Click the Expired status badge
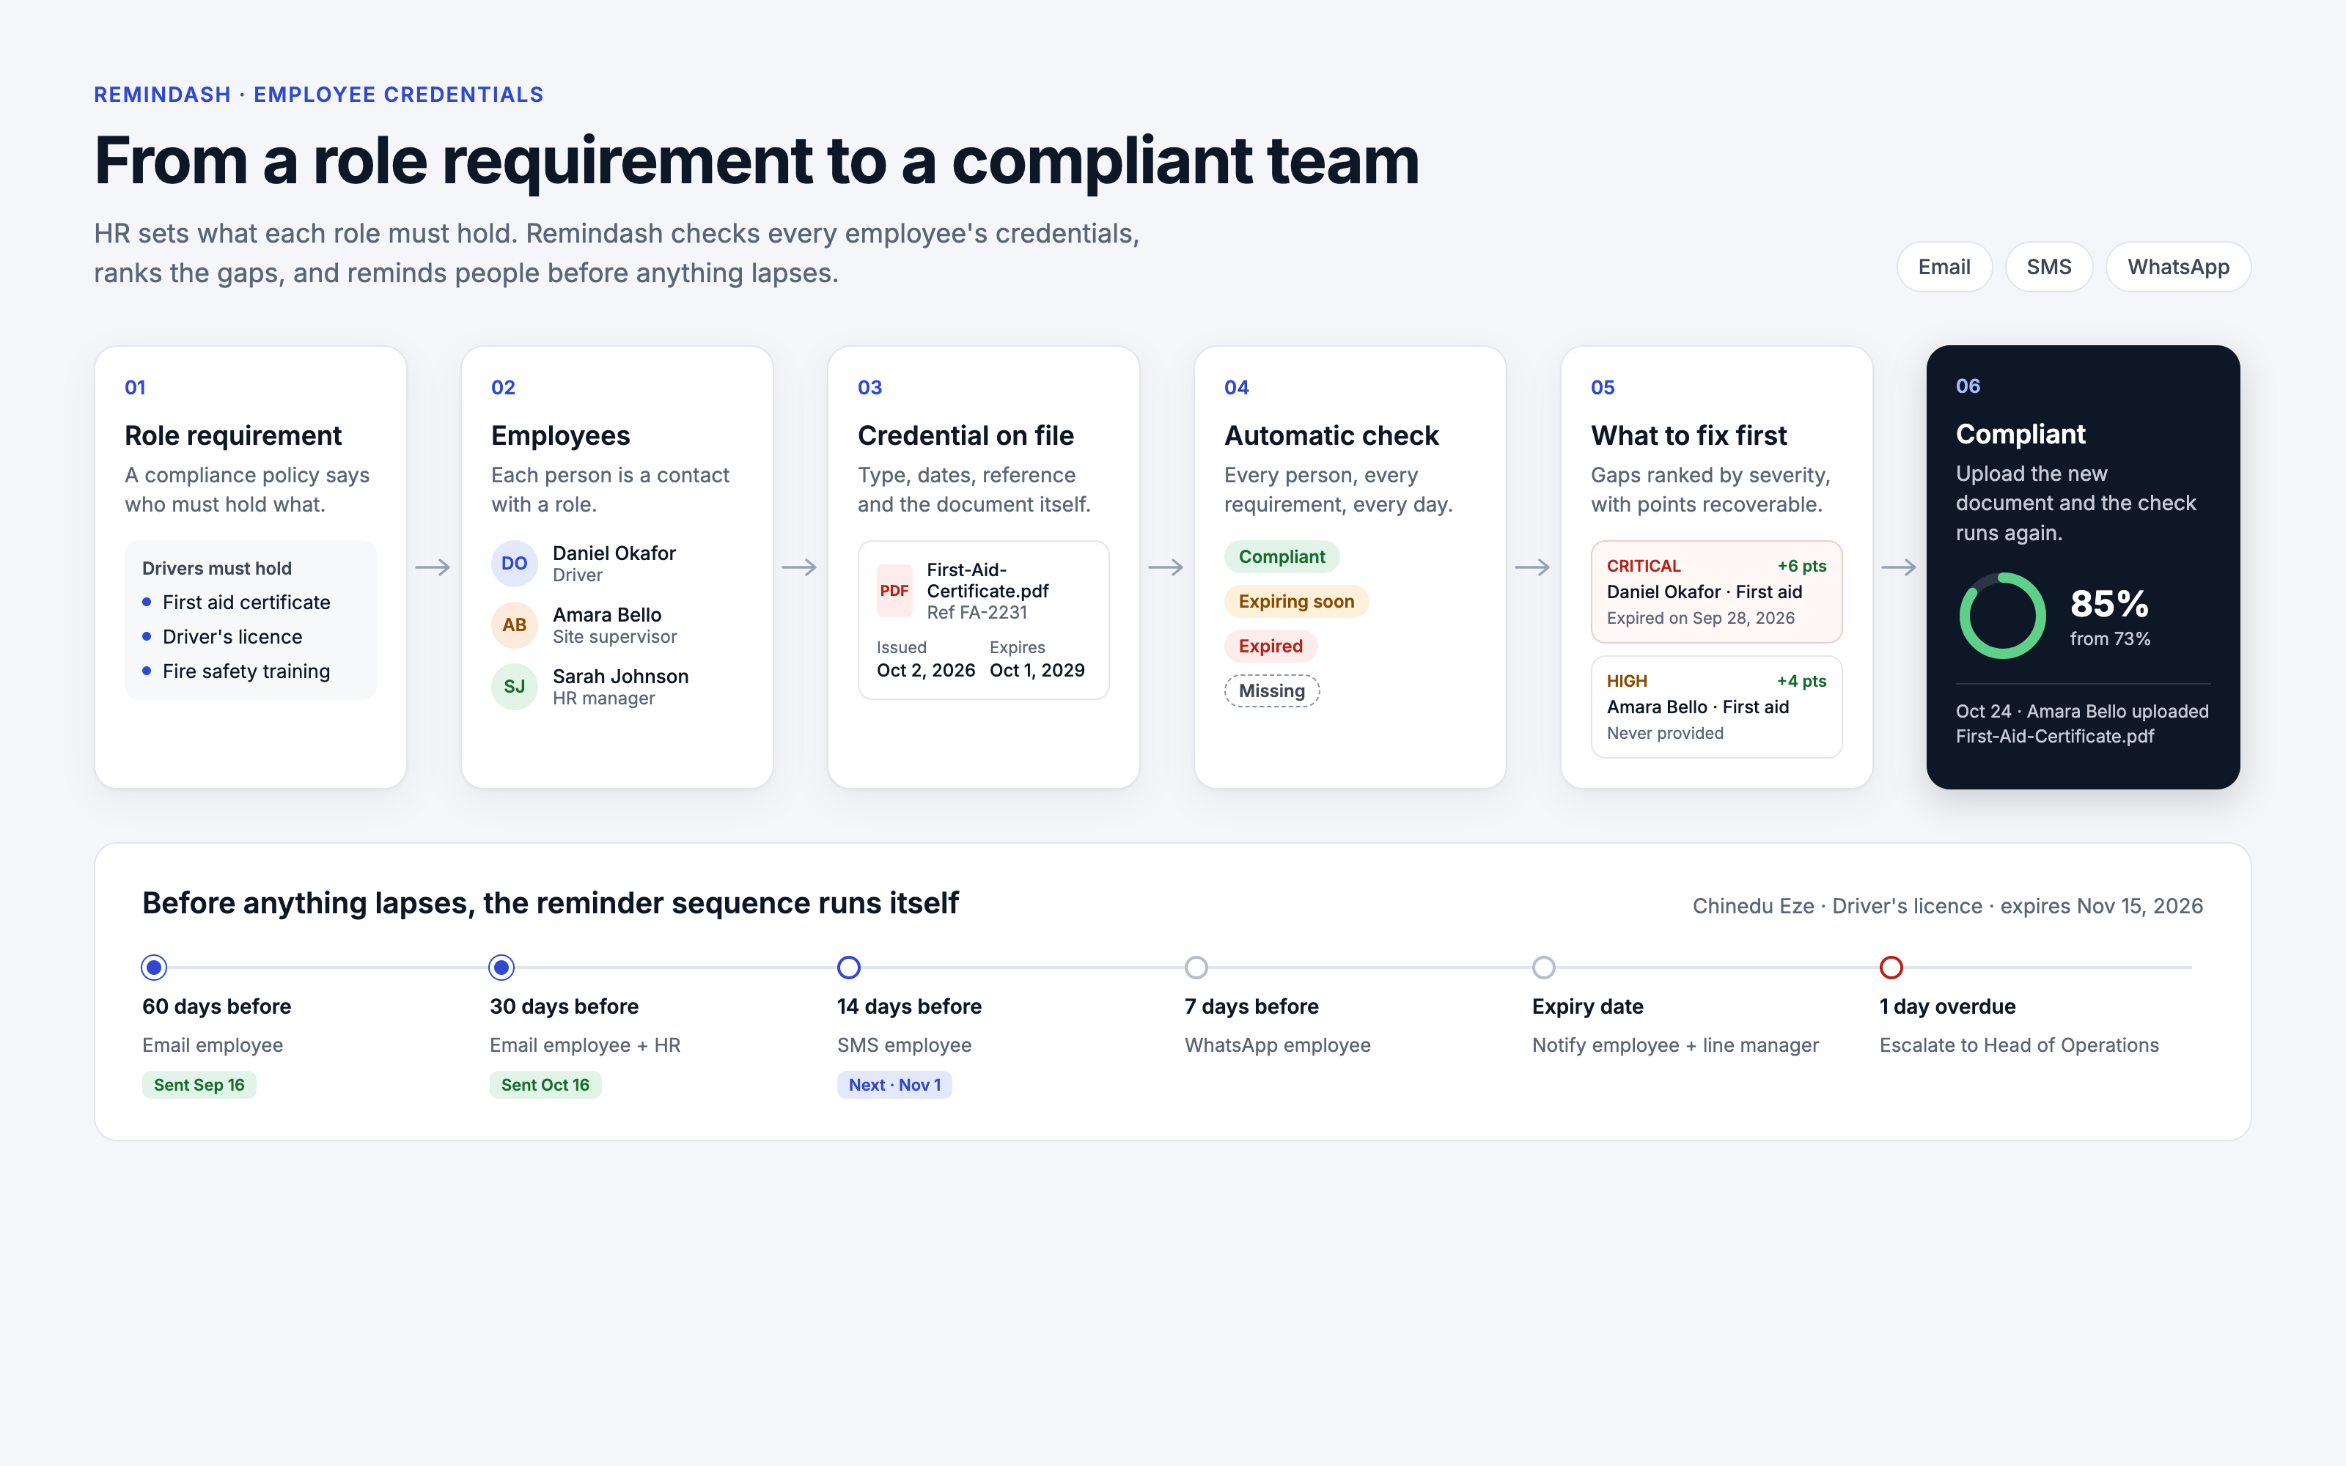The image size is (2346, 1466). [x=1270, y=646]
